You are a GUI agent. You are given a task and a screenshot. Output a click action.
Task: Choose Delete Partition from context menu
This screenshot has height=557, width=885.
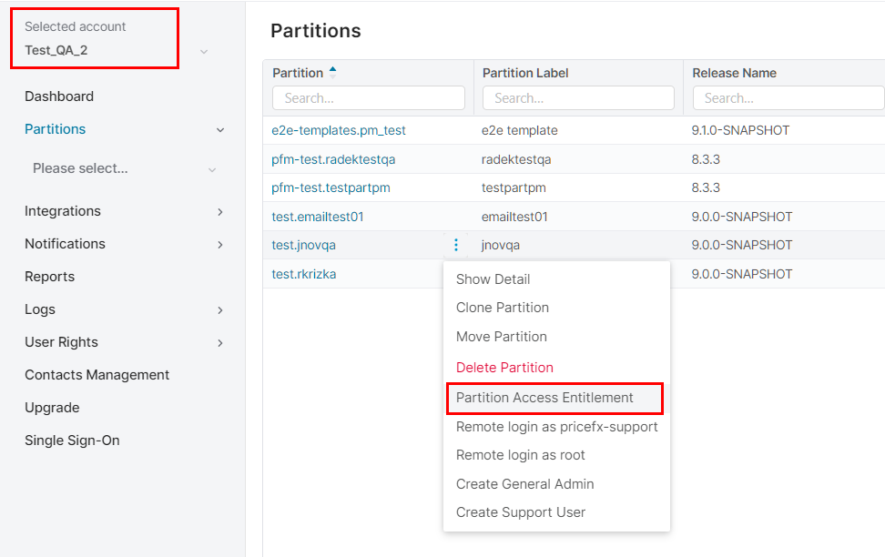point(504,368)
